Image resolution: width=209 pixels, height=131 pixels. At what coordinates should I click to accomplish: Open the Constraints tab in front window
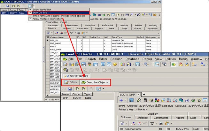pos(161,118)
